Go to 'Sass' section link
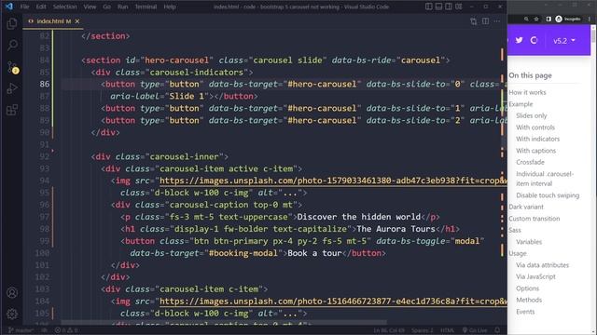 click(x=515, y=230)
